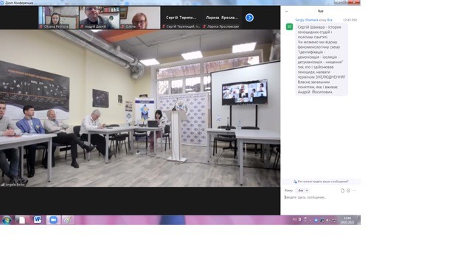Select Oksana Petrova's video thumbnail
The width and height of the screenshot is (472, 267).
point(59,18)
